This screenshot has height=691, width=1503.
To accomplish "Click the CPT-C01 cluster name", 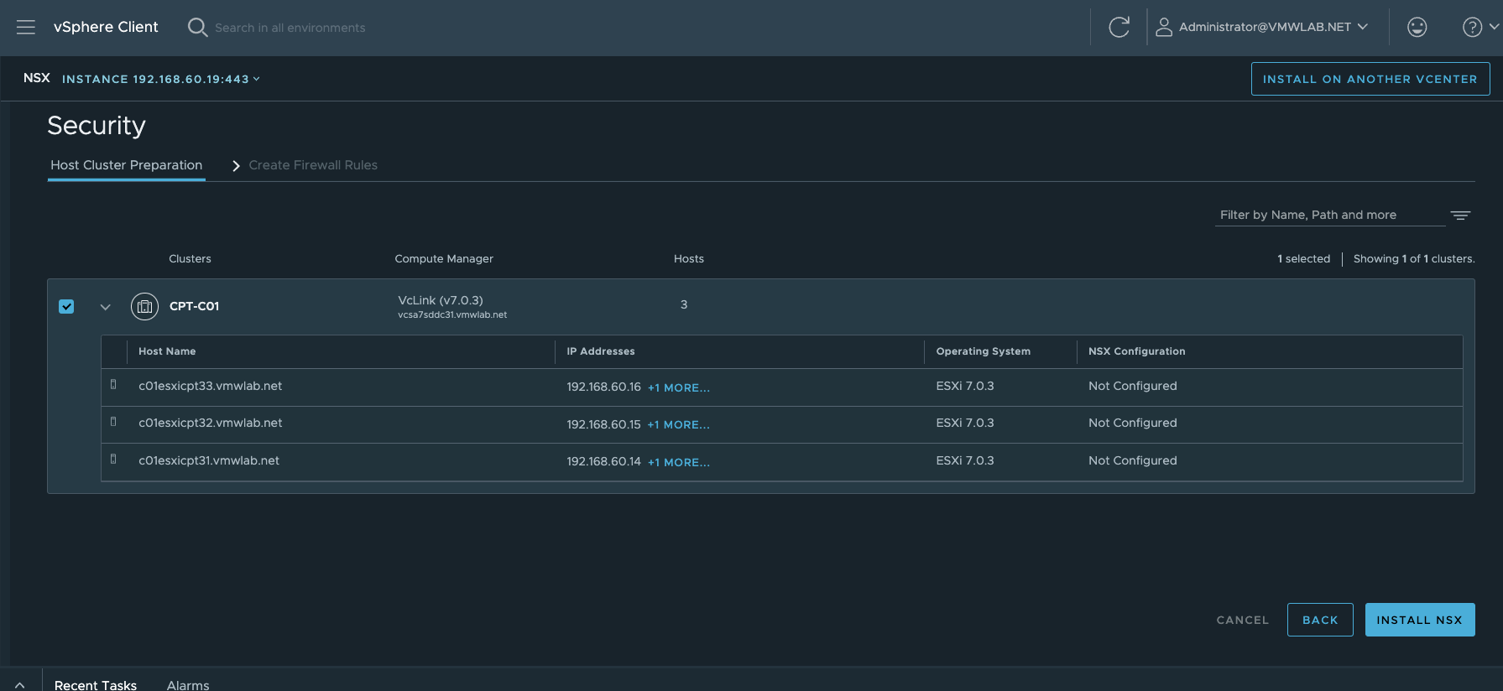I will pyautogui.click(x=194, y=306).
